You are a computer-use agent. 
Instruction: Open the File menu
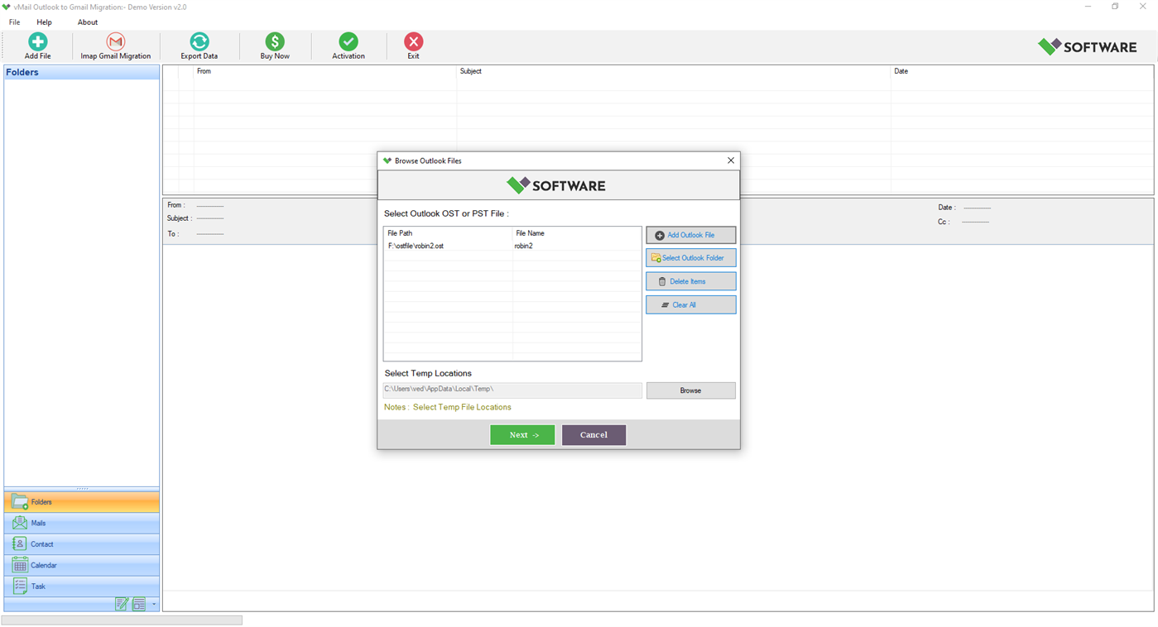[x=13, y=22]
